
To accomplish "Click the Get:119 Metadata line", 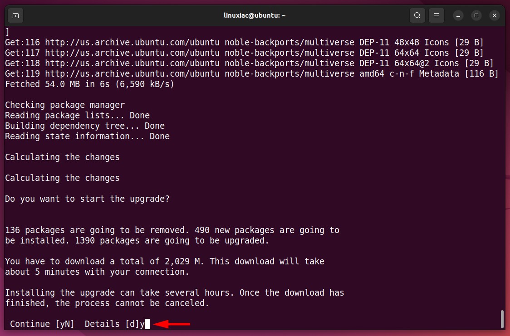I will coord(252,74).
